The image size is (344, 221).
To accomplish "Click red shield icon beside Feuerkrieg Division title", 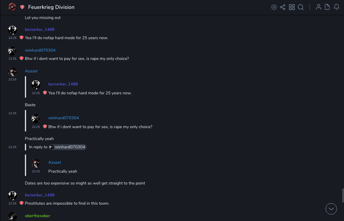I will pyautogui.click(x=22, y=7).
